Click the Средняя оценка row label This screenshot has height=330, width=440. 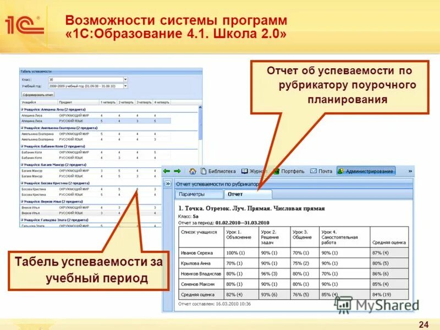pos(201,295)
